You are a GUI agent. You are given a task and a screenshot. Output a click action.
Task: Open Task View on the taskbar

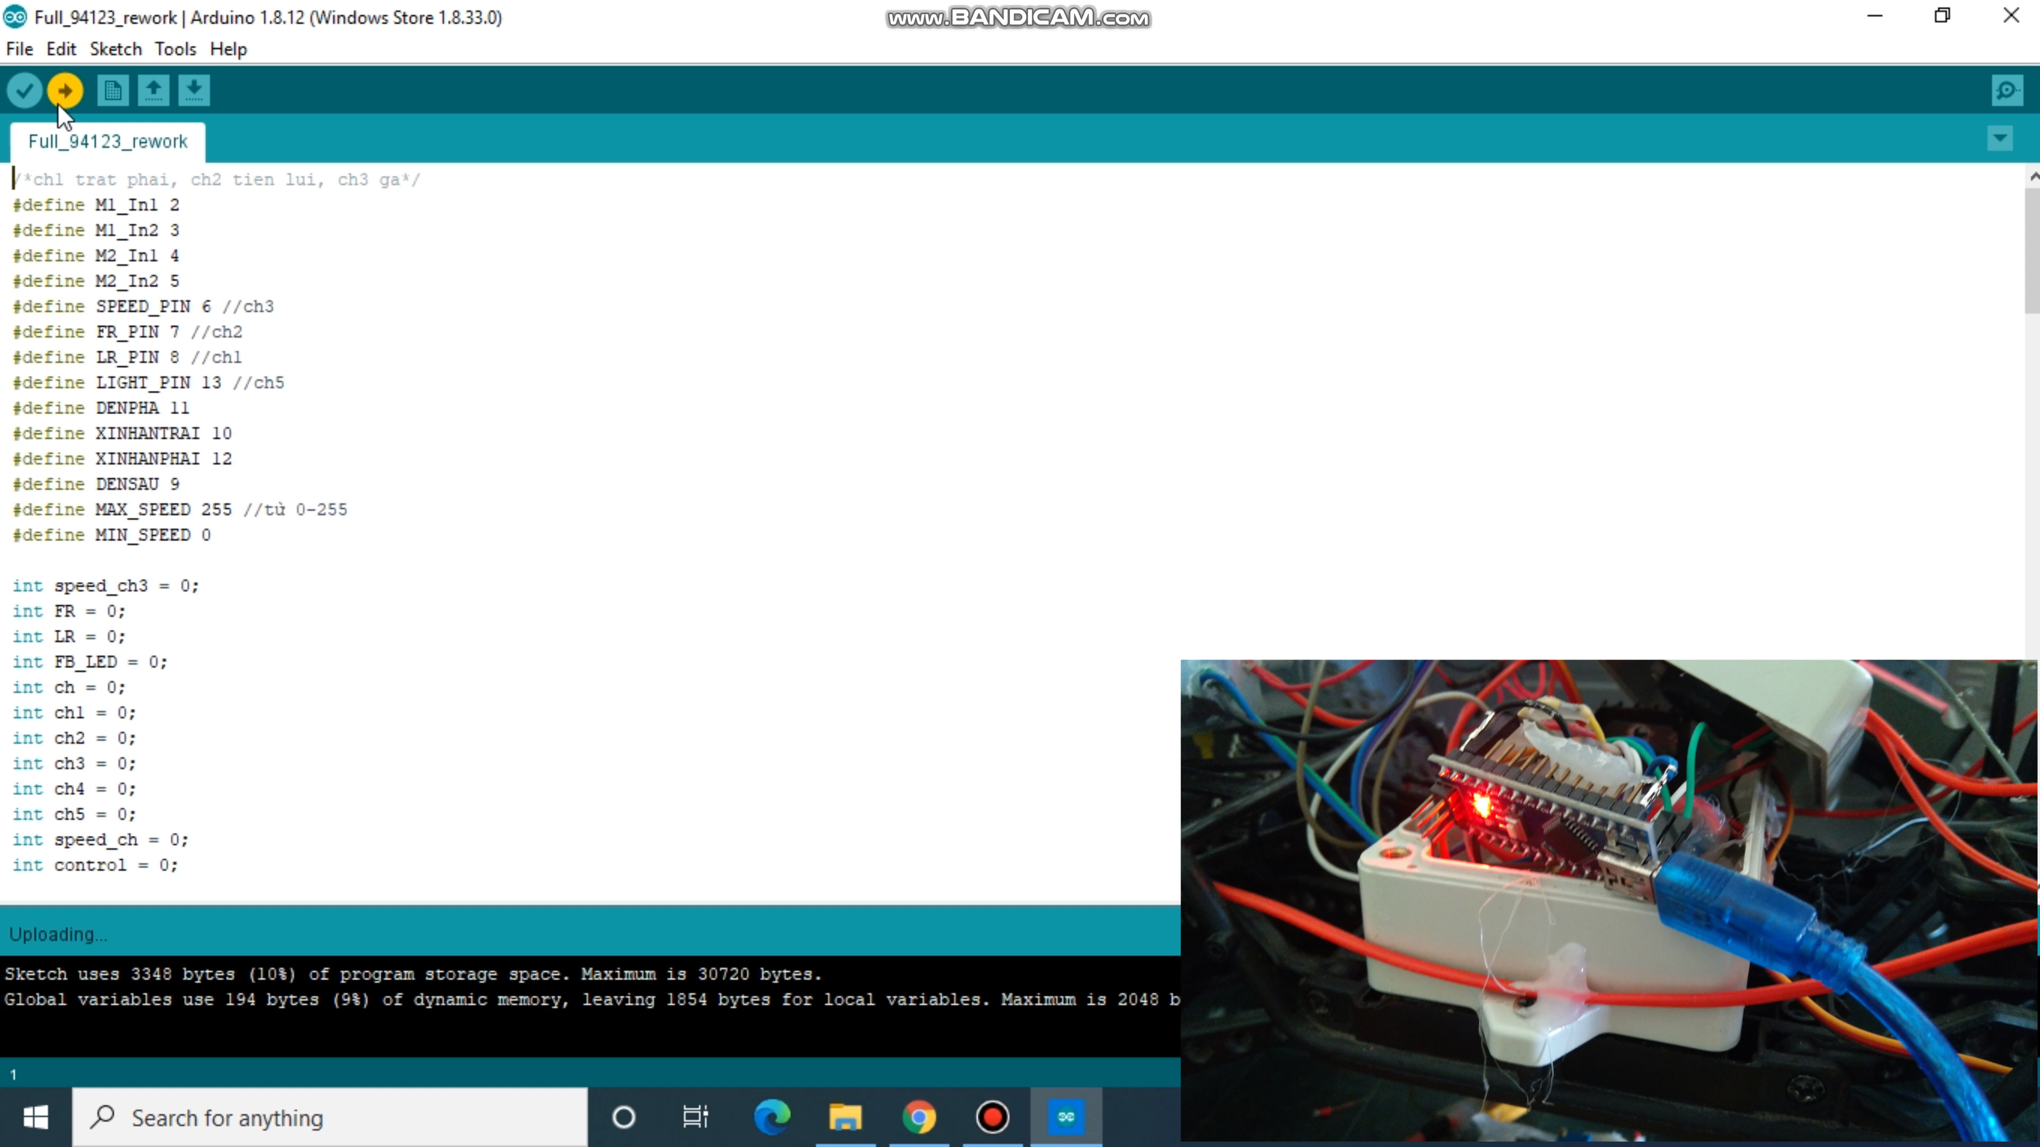(695, 1117)
